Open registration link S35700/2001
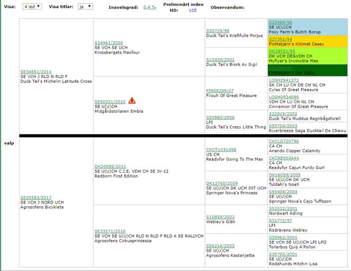 (x=283, y=254)
